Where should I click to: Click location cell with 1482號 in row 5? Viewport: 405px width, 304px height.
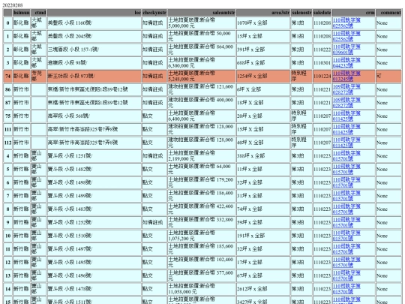(94, 170)
